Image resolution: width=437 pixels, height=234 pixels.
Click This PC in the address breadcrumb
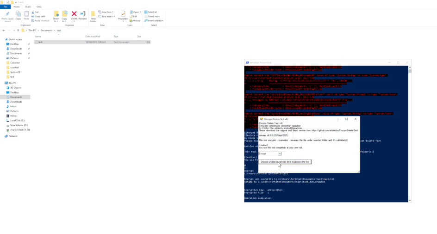point(32,31)
